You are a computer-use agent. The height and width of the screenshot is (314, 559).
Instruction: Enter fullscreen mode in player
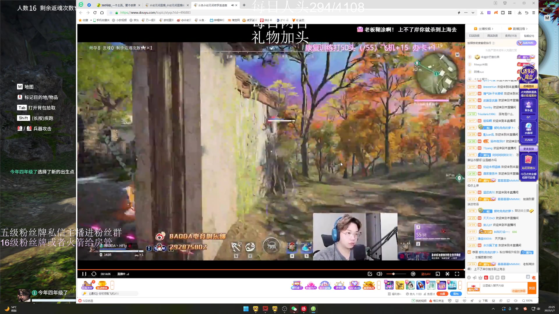(x=457, y=274)
